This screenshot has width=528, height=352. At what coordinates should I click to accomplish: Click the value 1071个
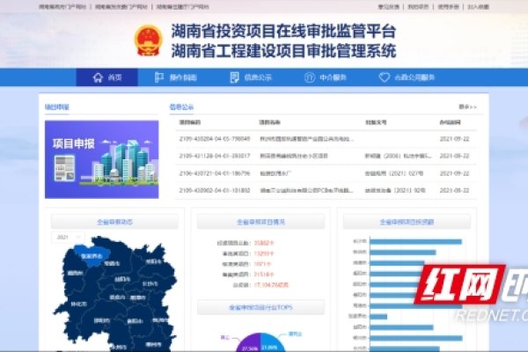[262, 264]
